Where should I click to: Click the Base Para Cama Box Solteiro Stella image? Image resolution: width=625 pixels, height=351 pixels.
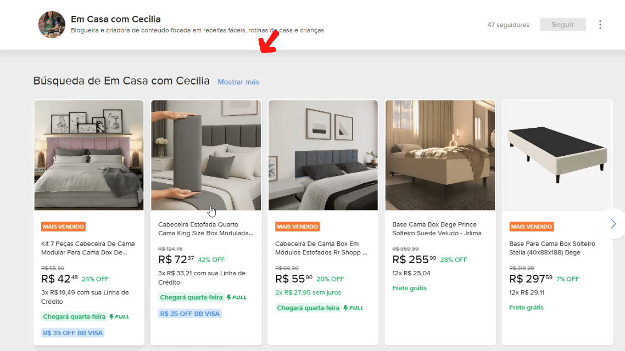tap(557, 155)
